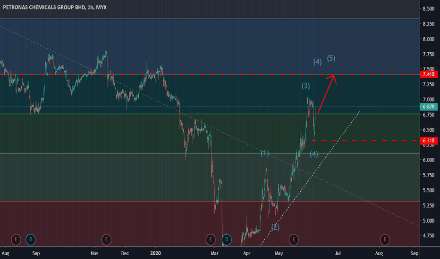The width and height of the screenshot is (440, 259).
Task: Click the Jul label on time axis
Action: [x=338, y=253]
